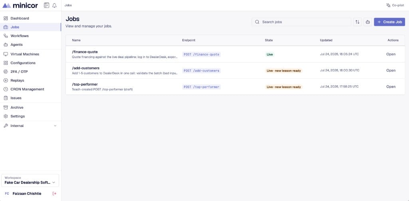Open 2FA / OTP label in sidebar
The image size is (409, 201).
[x=19, y=72]
